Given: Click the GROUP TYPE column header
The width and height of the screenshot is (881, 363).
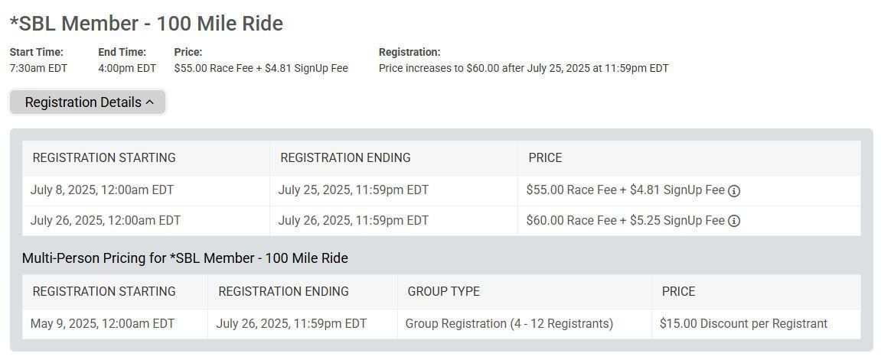Looking at the screenshot, I should click(x=524, y=292).
